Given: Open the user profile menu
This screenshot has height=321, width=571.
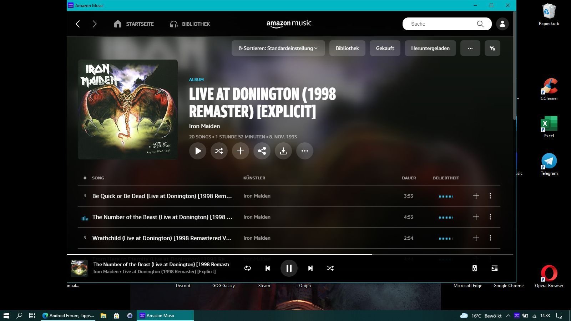Looking at the screenshot, I should [502, 24].
